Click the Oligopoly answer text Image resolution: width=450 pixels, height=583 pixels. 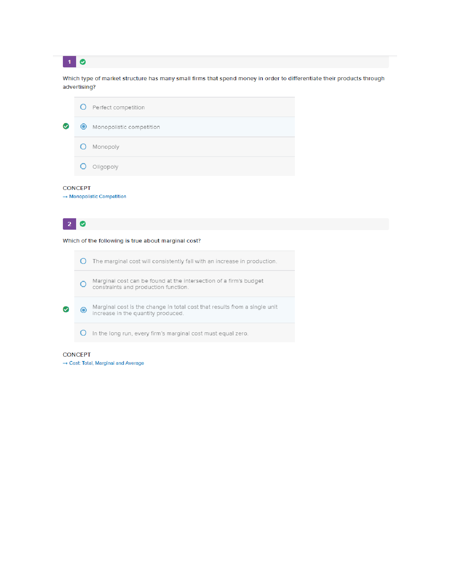coord(105,167)
